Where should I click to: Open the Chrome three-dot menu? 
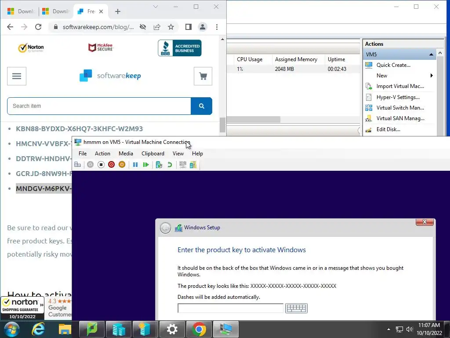tap(217, 27)
